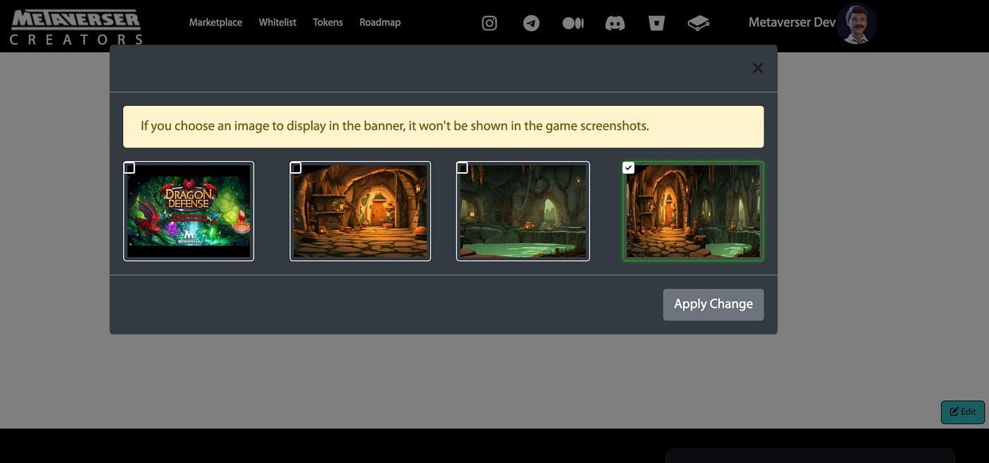Check the orange cave room image checkbox
Viewport: 989px width, 463px height.
[x=296, y=168]
